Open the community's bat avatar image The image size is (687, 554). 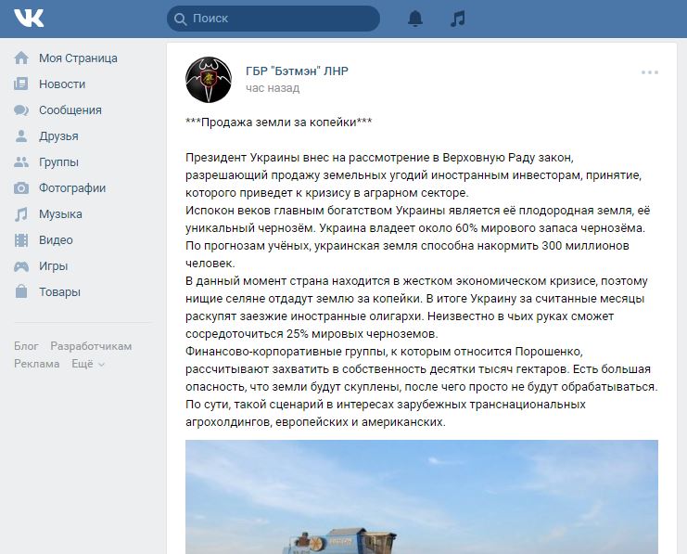(x=209, y=80)
